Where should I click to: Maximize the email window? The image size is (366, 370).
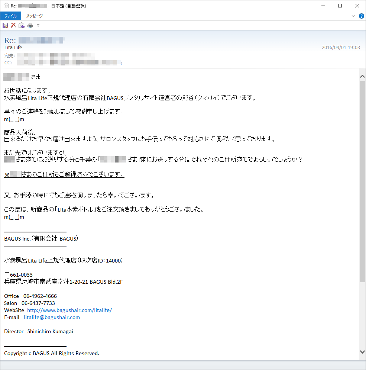[x=340, y=6]
